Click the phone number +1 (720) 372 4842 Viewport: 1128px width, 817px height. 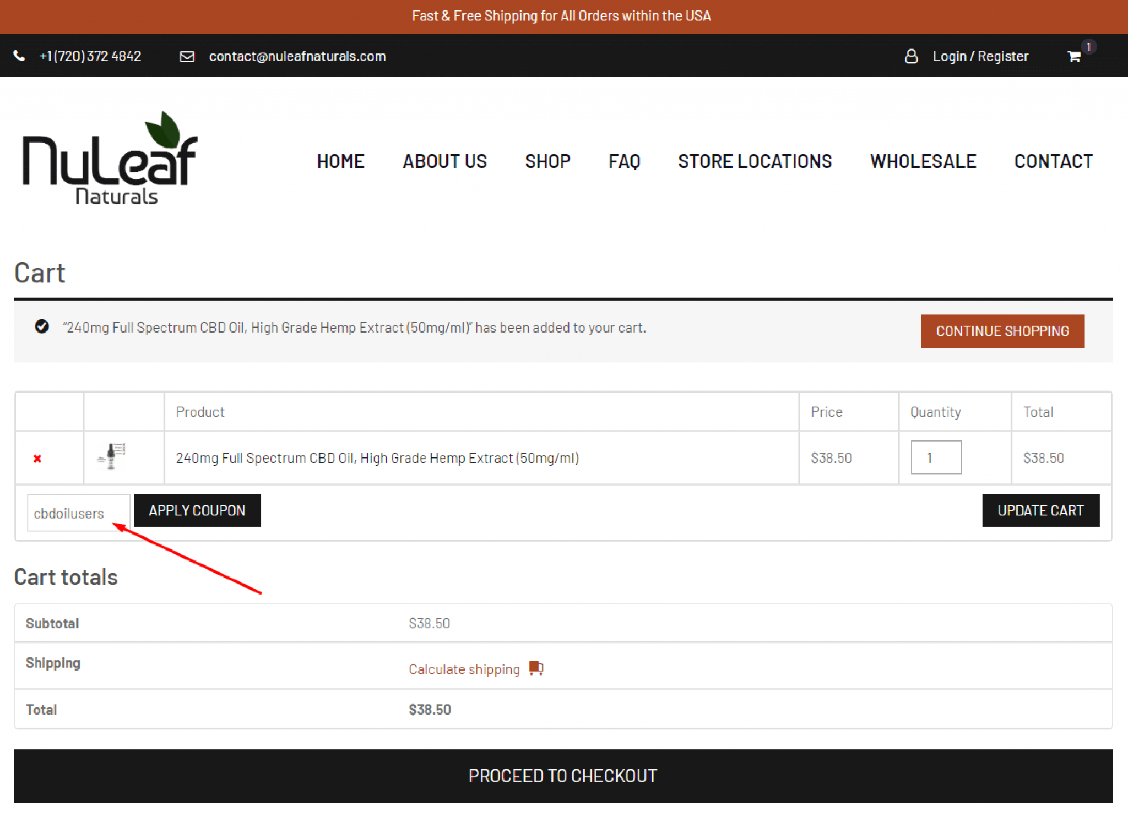tap(90, 56)
